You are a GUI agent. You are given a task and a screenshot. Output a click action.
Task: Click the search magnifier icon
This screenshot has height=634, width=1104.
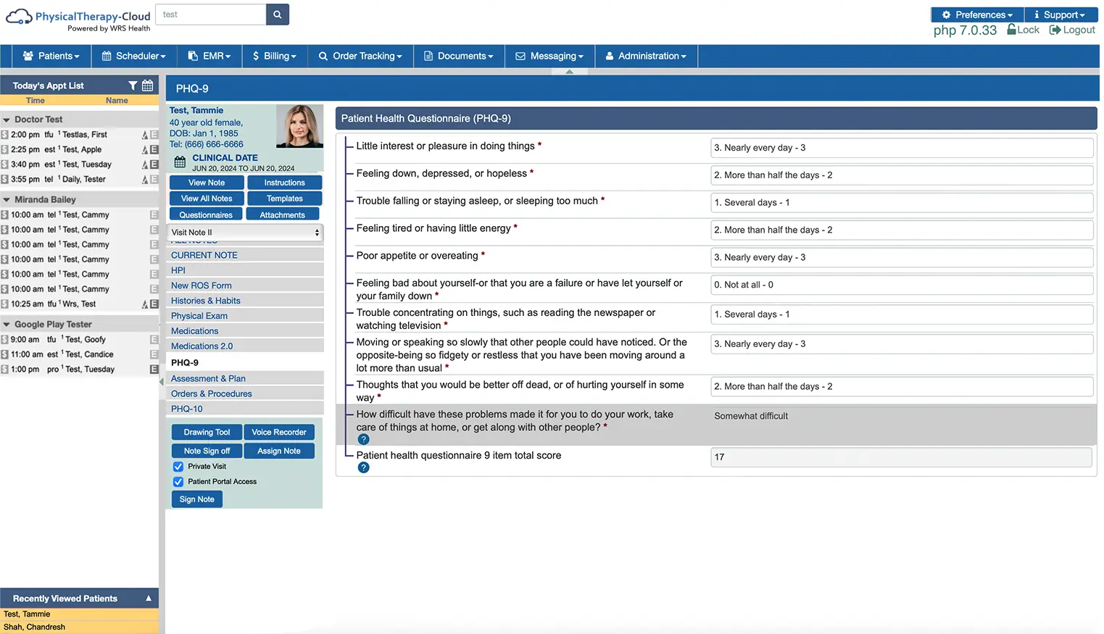click(277, 14)
